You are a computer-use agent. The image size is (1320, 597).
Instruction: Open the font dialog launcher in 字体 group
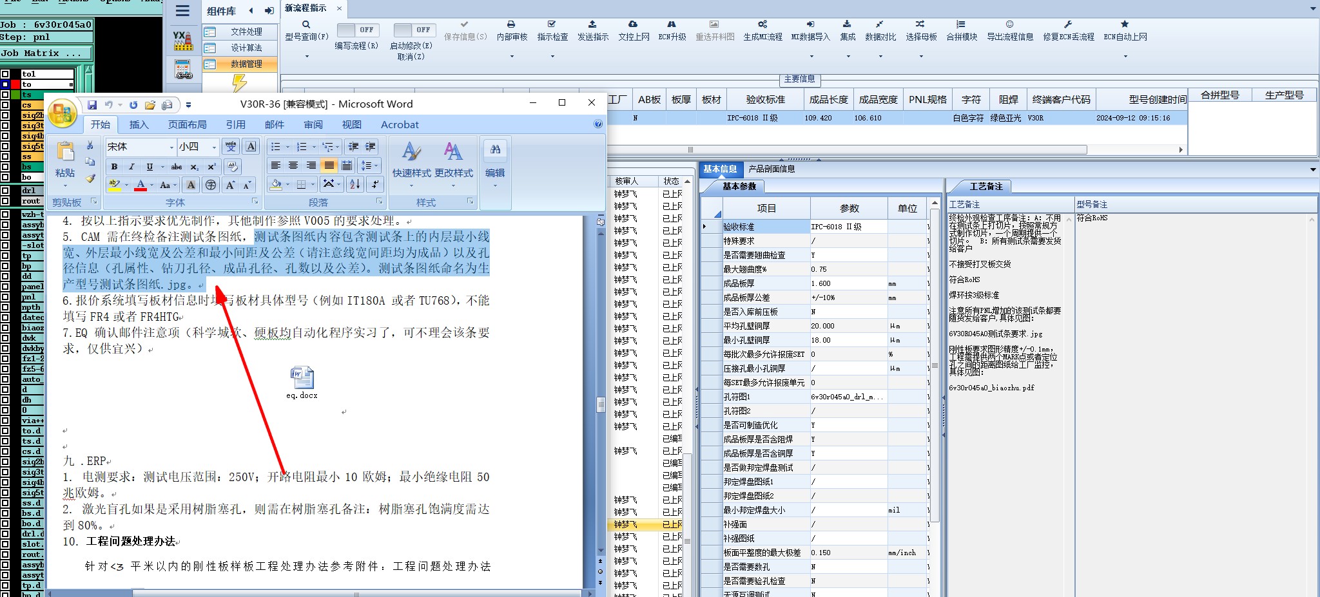257,202
